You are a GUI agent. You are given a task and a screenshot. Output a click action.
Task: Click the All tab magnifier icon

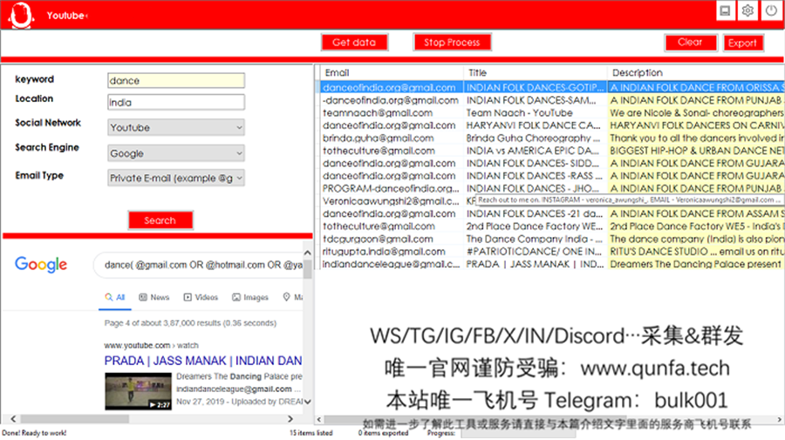tap(109, 297)
